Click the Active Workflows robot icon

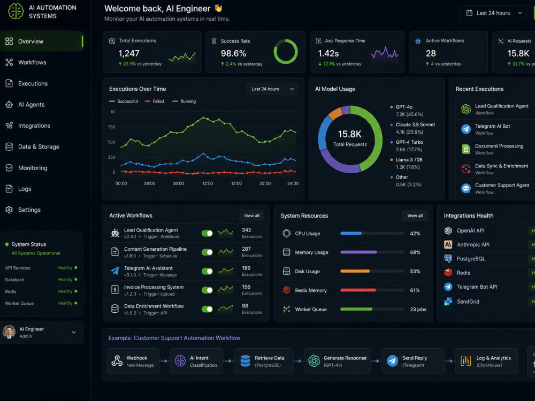[x=418, y=41]
